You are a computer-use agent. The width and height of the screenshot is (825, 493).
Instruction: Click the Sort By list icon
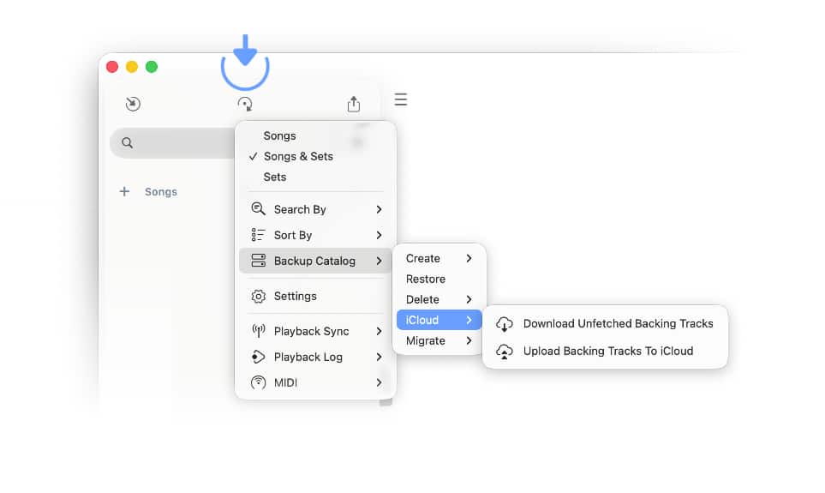(258, 235)
